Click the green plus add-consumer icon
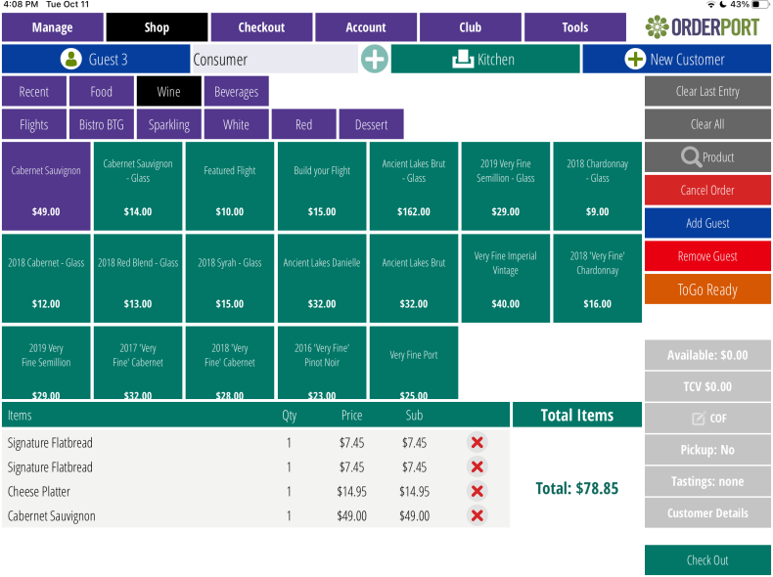The width and height of the screenshot is (773, 577). [375, 59]
